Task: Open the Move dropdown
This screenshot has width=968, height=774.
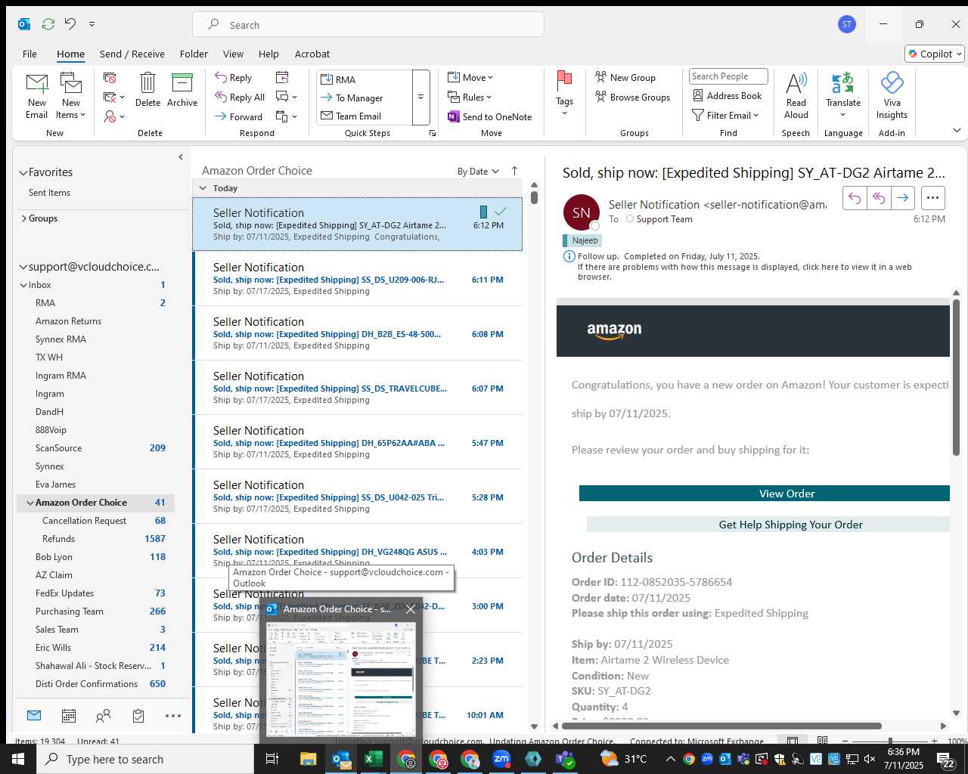Action: [x=470, y=78]
